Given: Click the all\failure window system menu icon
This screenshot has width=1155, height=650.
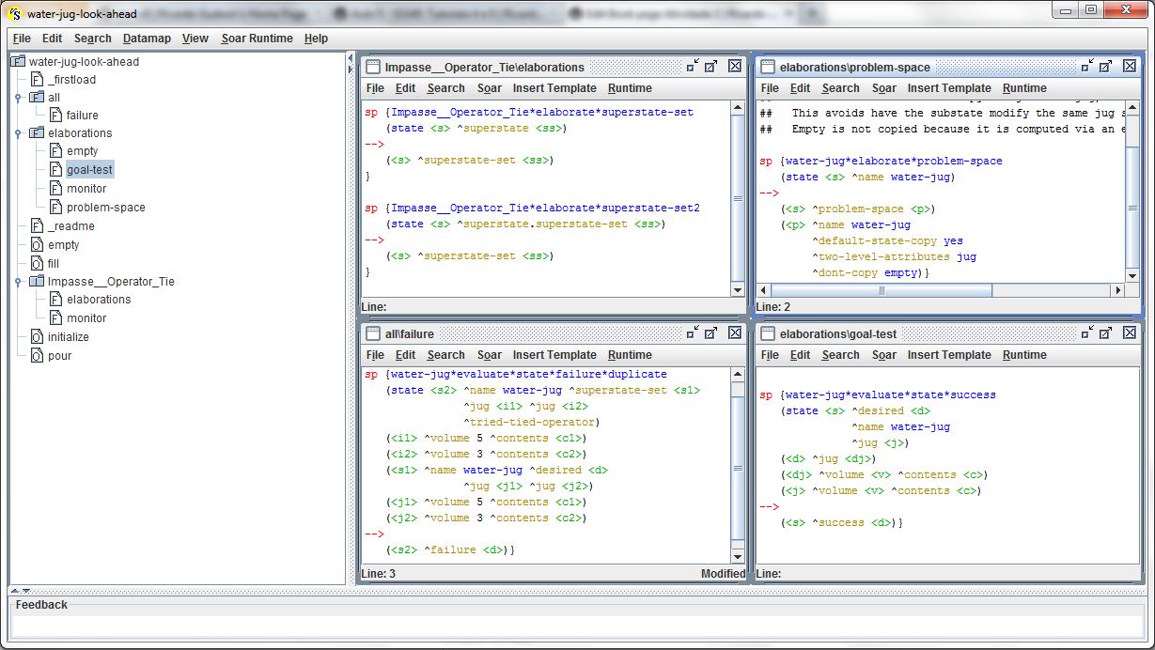Looking at the screenshot, I should click(373, 333).
